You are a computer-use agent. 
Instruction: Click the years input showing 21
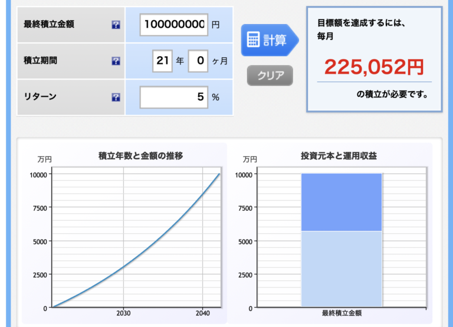(x=162, y=61)
